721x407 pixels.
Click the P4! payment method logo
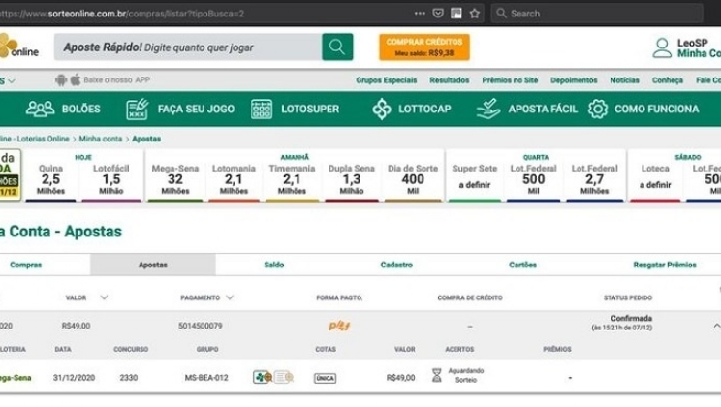[339, 326]
